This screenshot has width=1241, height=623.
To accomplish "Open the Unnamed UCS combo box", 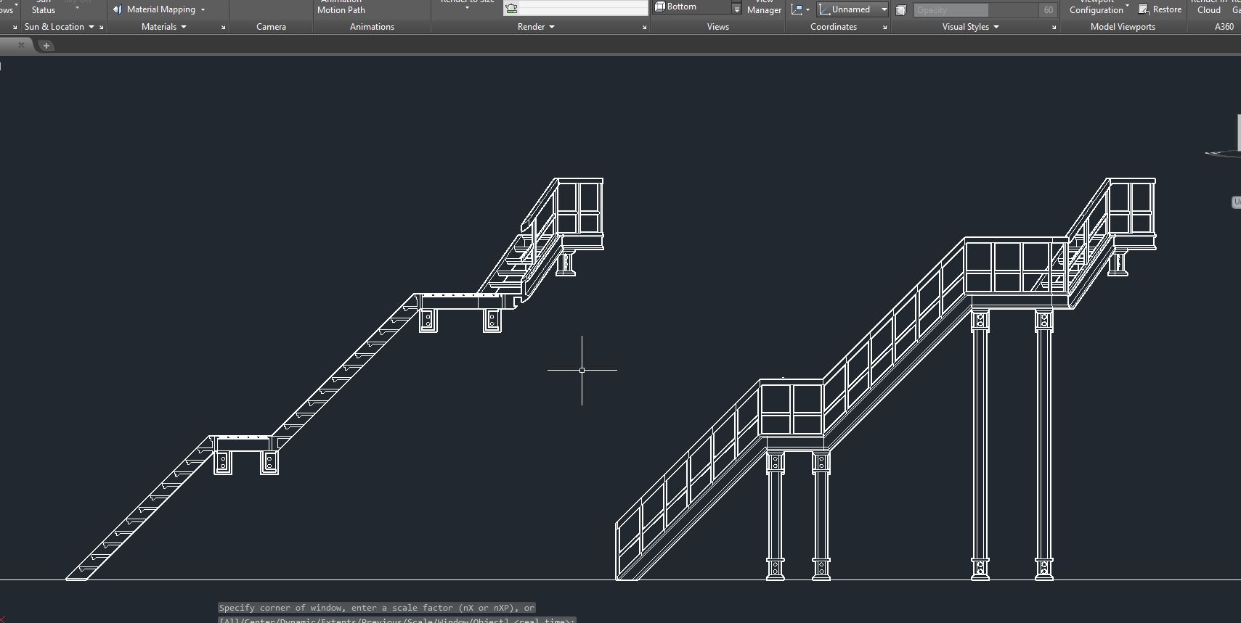I will (853, 9).
